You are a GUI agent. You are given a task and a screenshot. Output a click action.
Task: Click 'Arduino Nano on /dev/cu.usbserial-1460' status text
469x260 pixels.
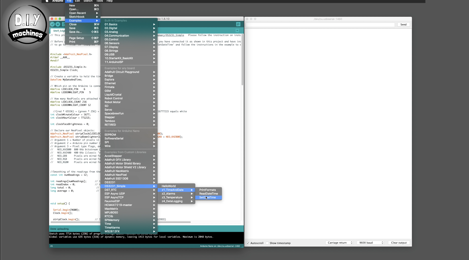(220, 246)
